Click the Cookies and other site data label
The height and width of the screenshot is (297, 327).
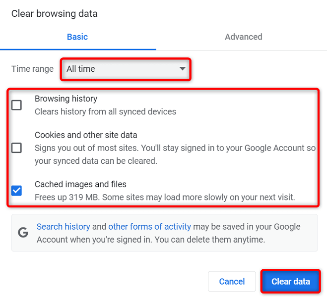86,135
